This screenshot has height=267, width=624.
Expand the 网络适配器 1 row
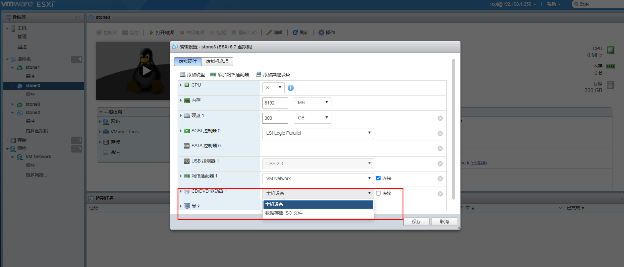click(181, 176)
